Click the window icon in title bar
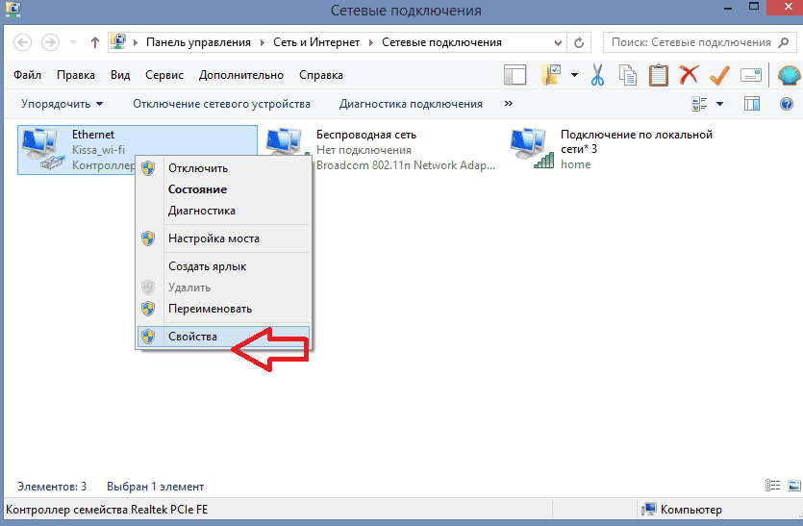The width and height of the screenshot is (803, 526). click(13, 10)
